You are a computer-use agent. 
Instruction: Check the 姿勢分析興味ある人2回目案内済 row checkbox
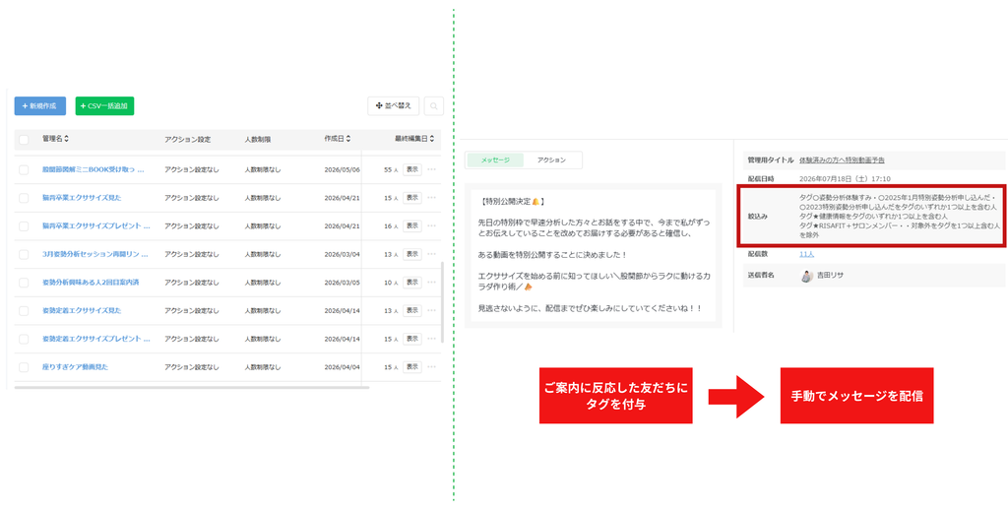click(24, 283)
